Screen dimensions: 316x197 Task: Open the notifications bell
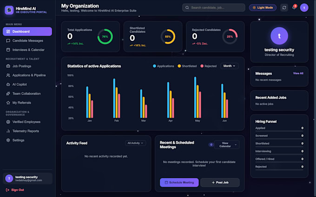click(294, 7)
